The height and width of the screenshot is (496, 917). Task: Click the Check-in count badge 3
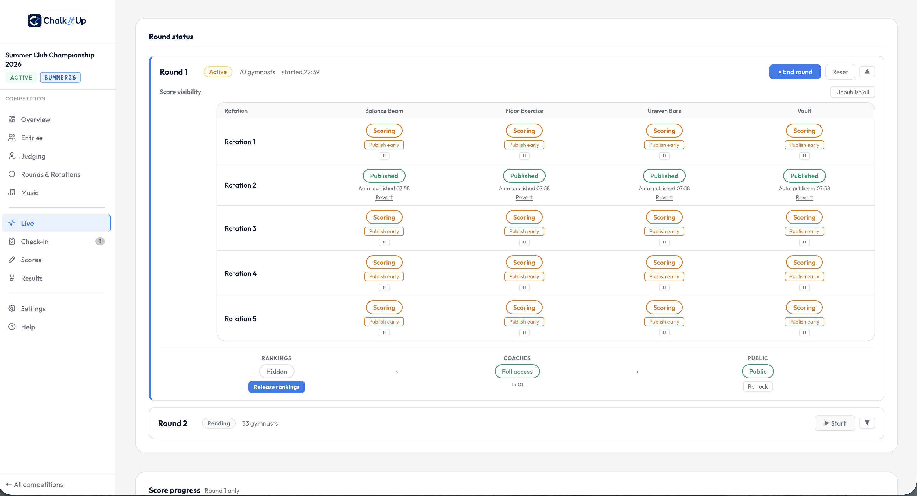(100, 241)
